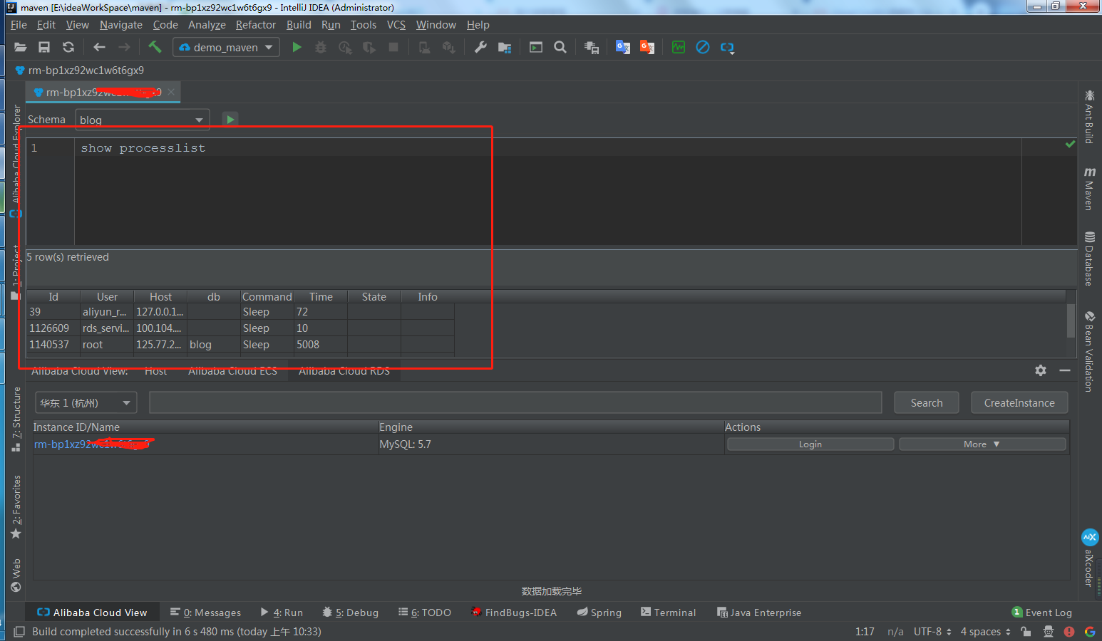This screenshot has height=641, width=1102.
Task: Click the Search button
Action: [927, 402]
